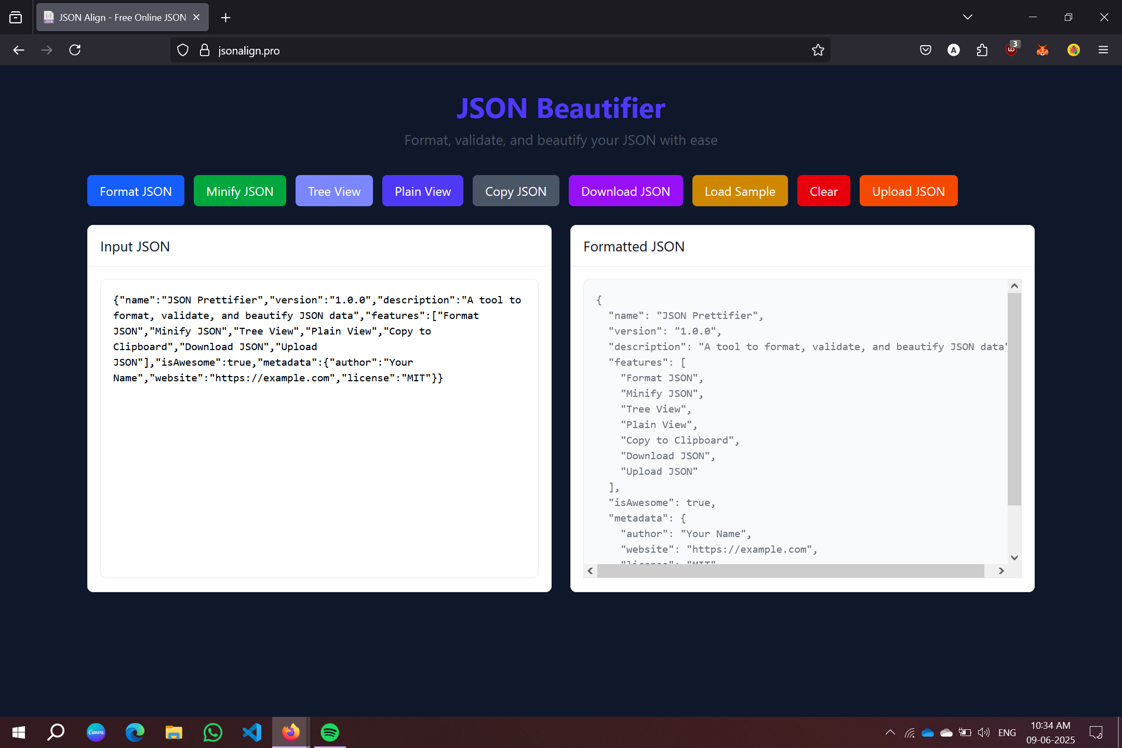Open Windows Search from taskbar
This screenshot has width=1122, height=748.
(56, 732)
